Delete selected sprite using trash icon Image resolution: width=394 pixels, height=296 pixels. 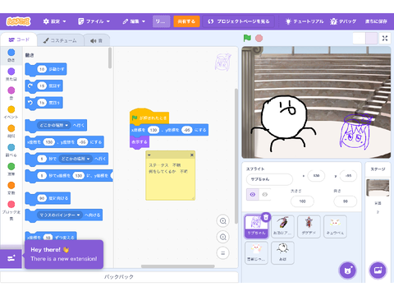pos(266,217)
